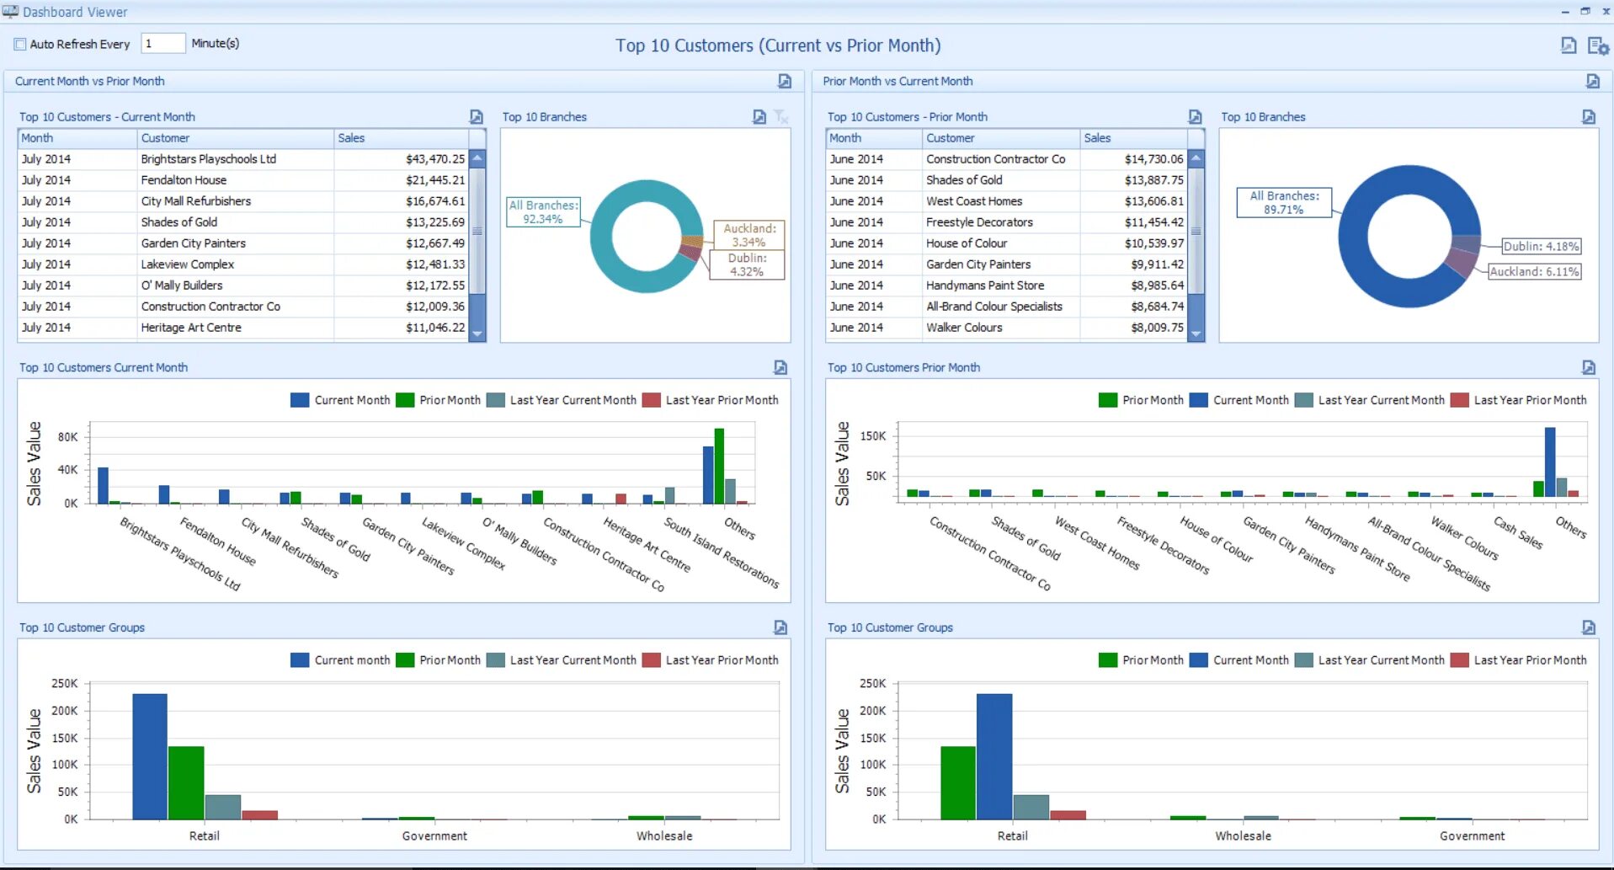The width and height of the screenshot is (1614, 870).
Task: Click Last Year Prior Month swatch in Top 10 Customers Prior Month
Action: click(x=1460, y=400)
